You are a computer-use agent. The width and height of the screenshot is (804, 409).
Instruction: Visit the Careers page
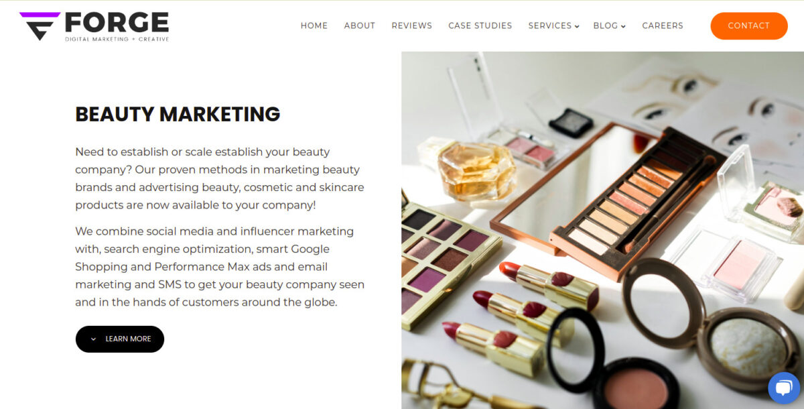(663, 25)
